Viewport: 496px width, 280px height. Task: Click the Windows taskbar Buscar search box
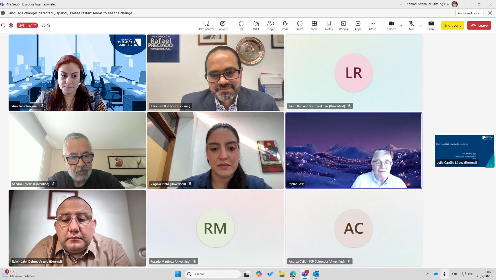tap(213, 274)
